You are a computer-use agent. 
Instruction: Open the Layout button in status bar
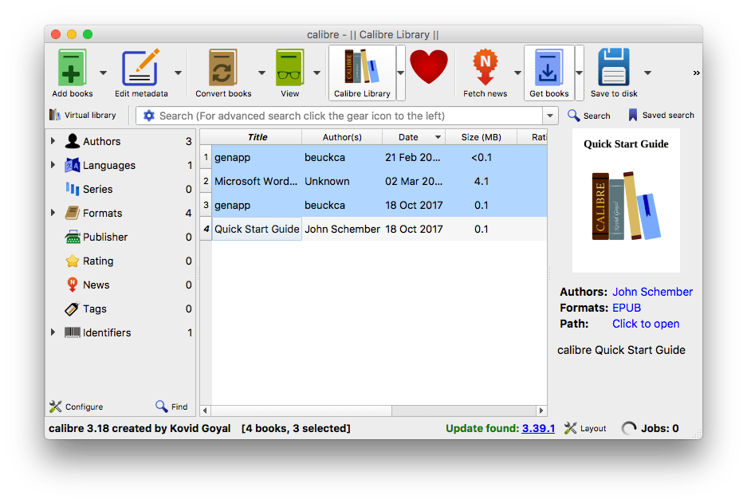pyautogui.click(x=585, y=428)
